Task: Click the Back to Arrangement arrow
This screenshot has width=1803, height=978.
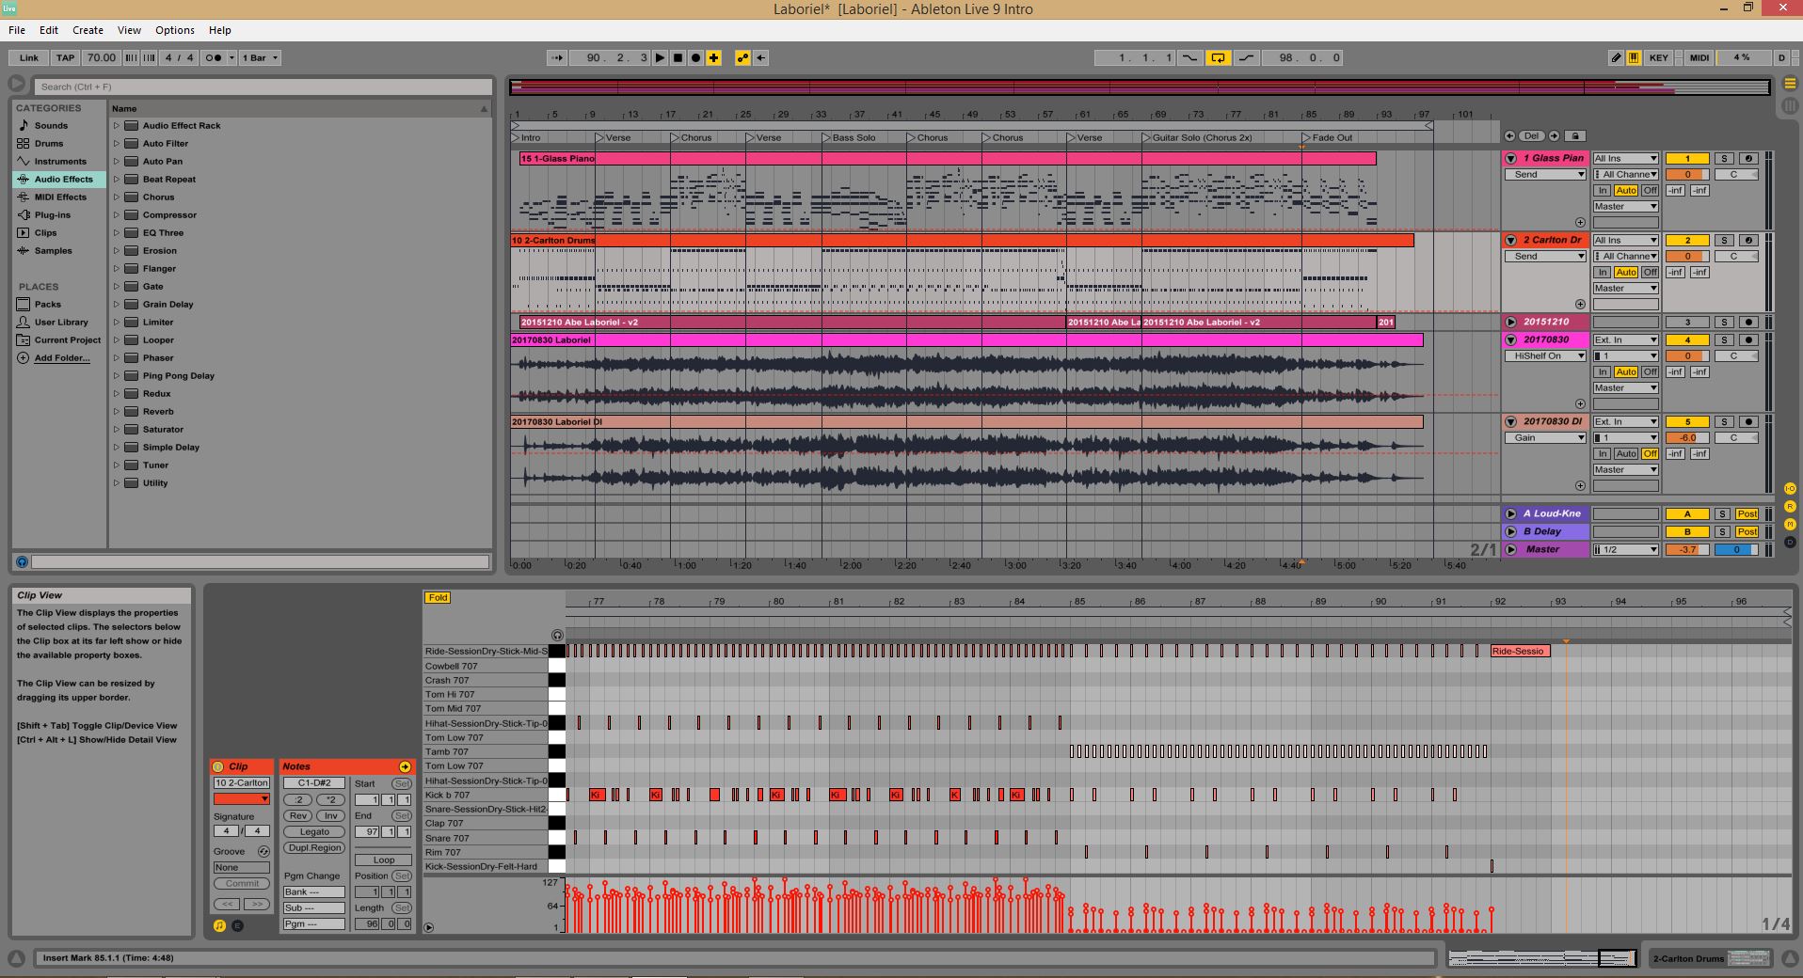Action: click(760, 58)
